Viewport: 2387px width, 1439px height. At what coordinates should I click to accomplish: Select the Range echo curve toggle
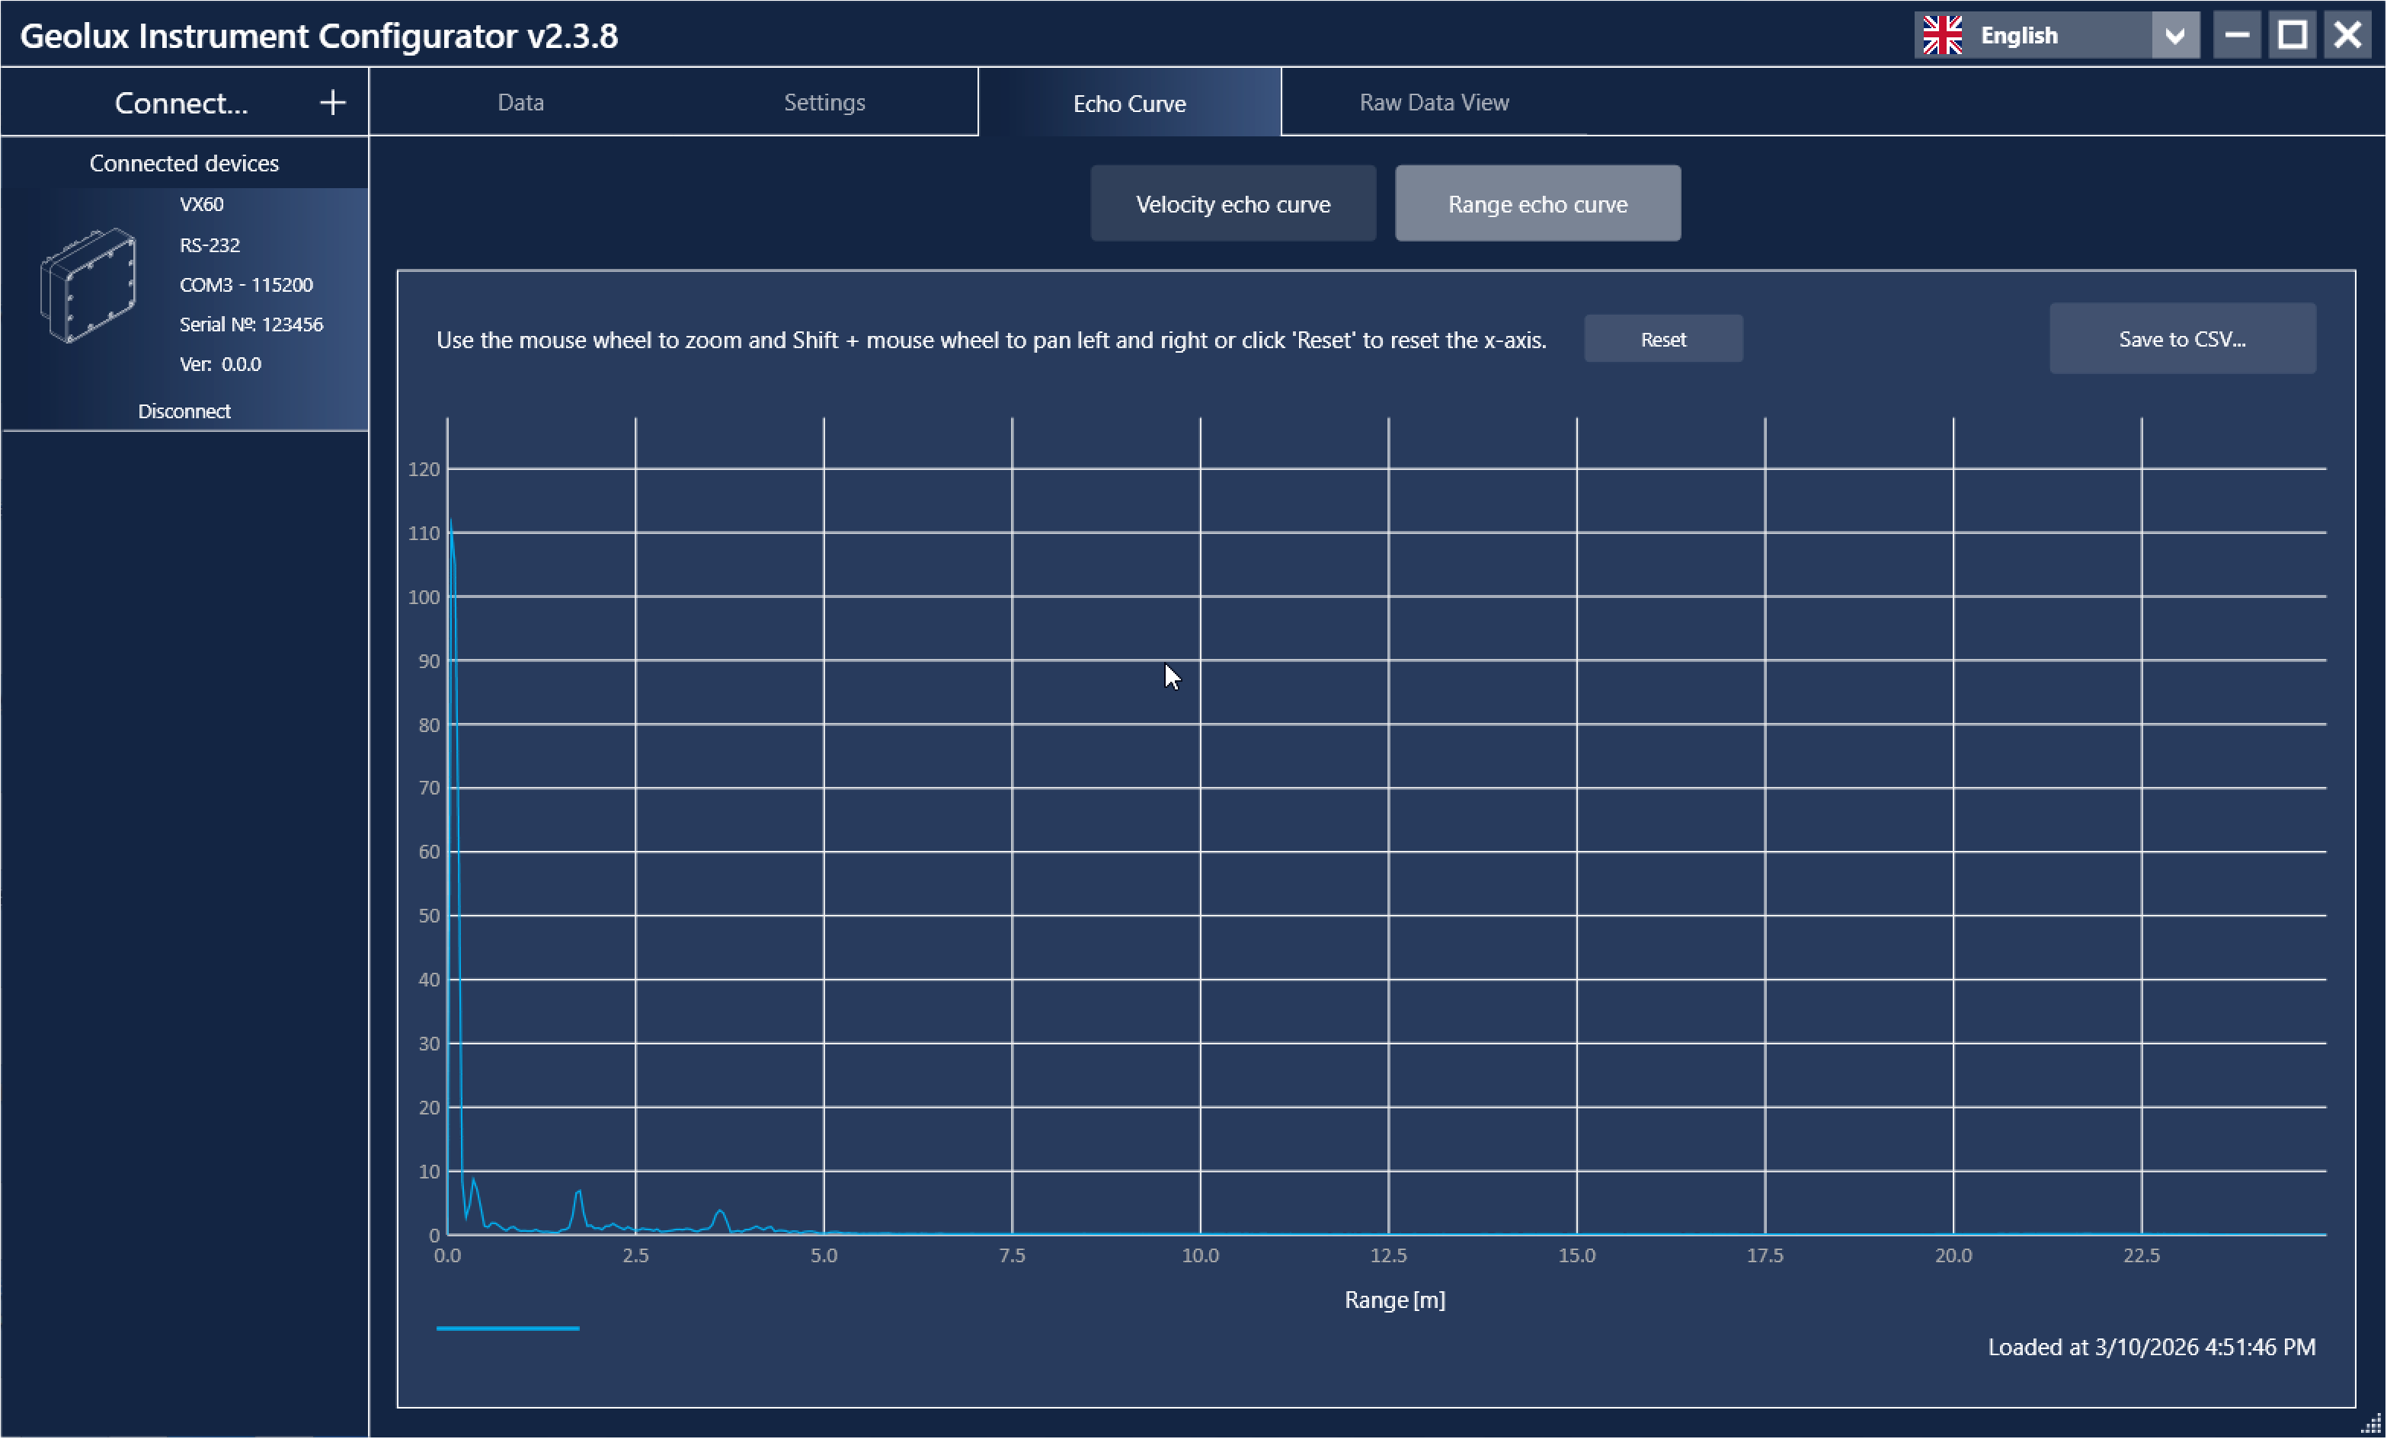(1537, 204)
